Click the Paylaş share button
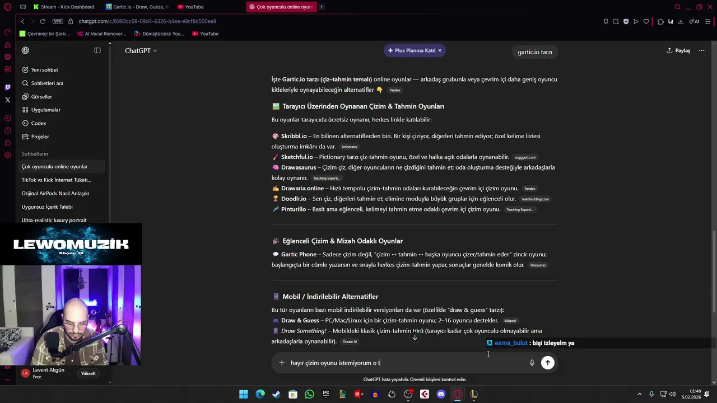The width and height of the screenshot is (717, 403). click(x=678, y=50)
